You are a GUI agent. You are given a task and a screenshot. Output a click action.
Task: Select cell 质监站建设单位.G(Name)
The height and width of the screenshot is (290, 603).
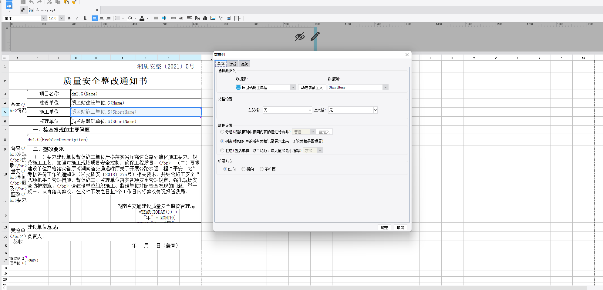[x=136, y=103]
